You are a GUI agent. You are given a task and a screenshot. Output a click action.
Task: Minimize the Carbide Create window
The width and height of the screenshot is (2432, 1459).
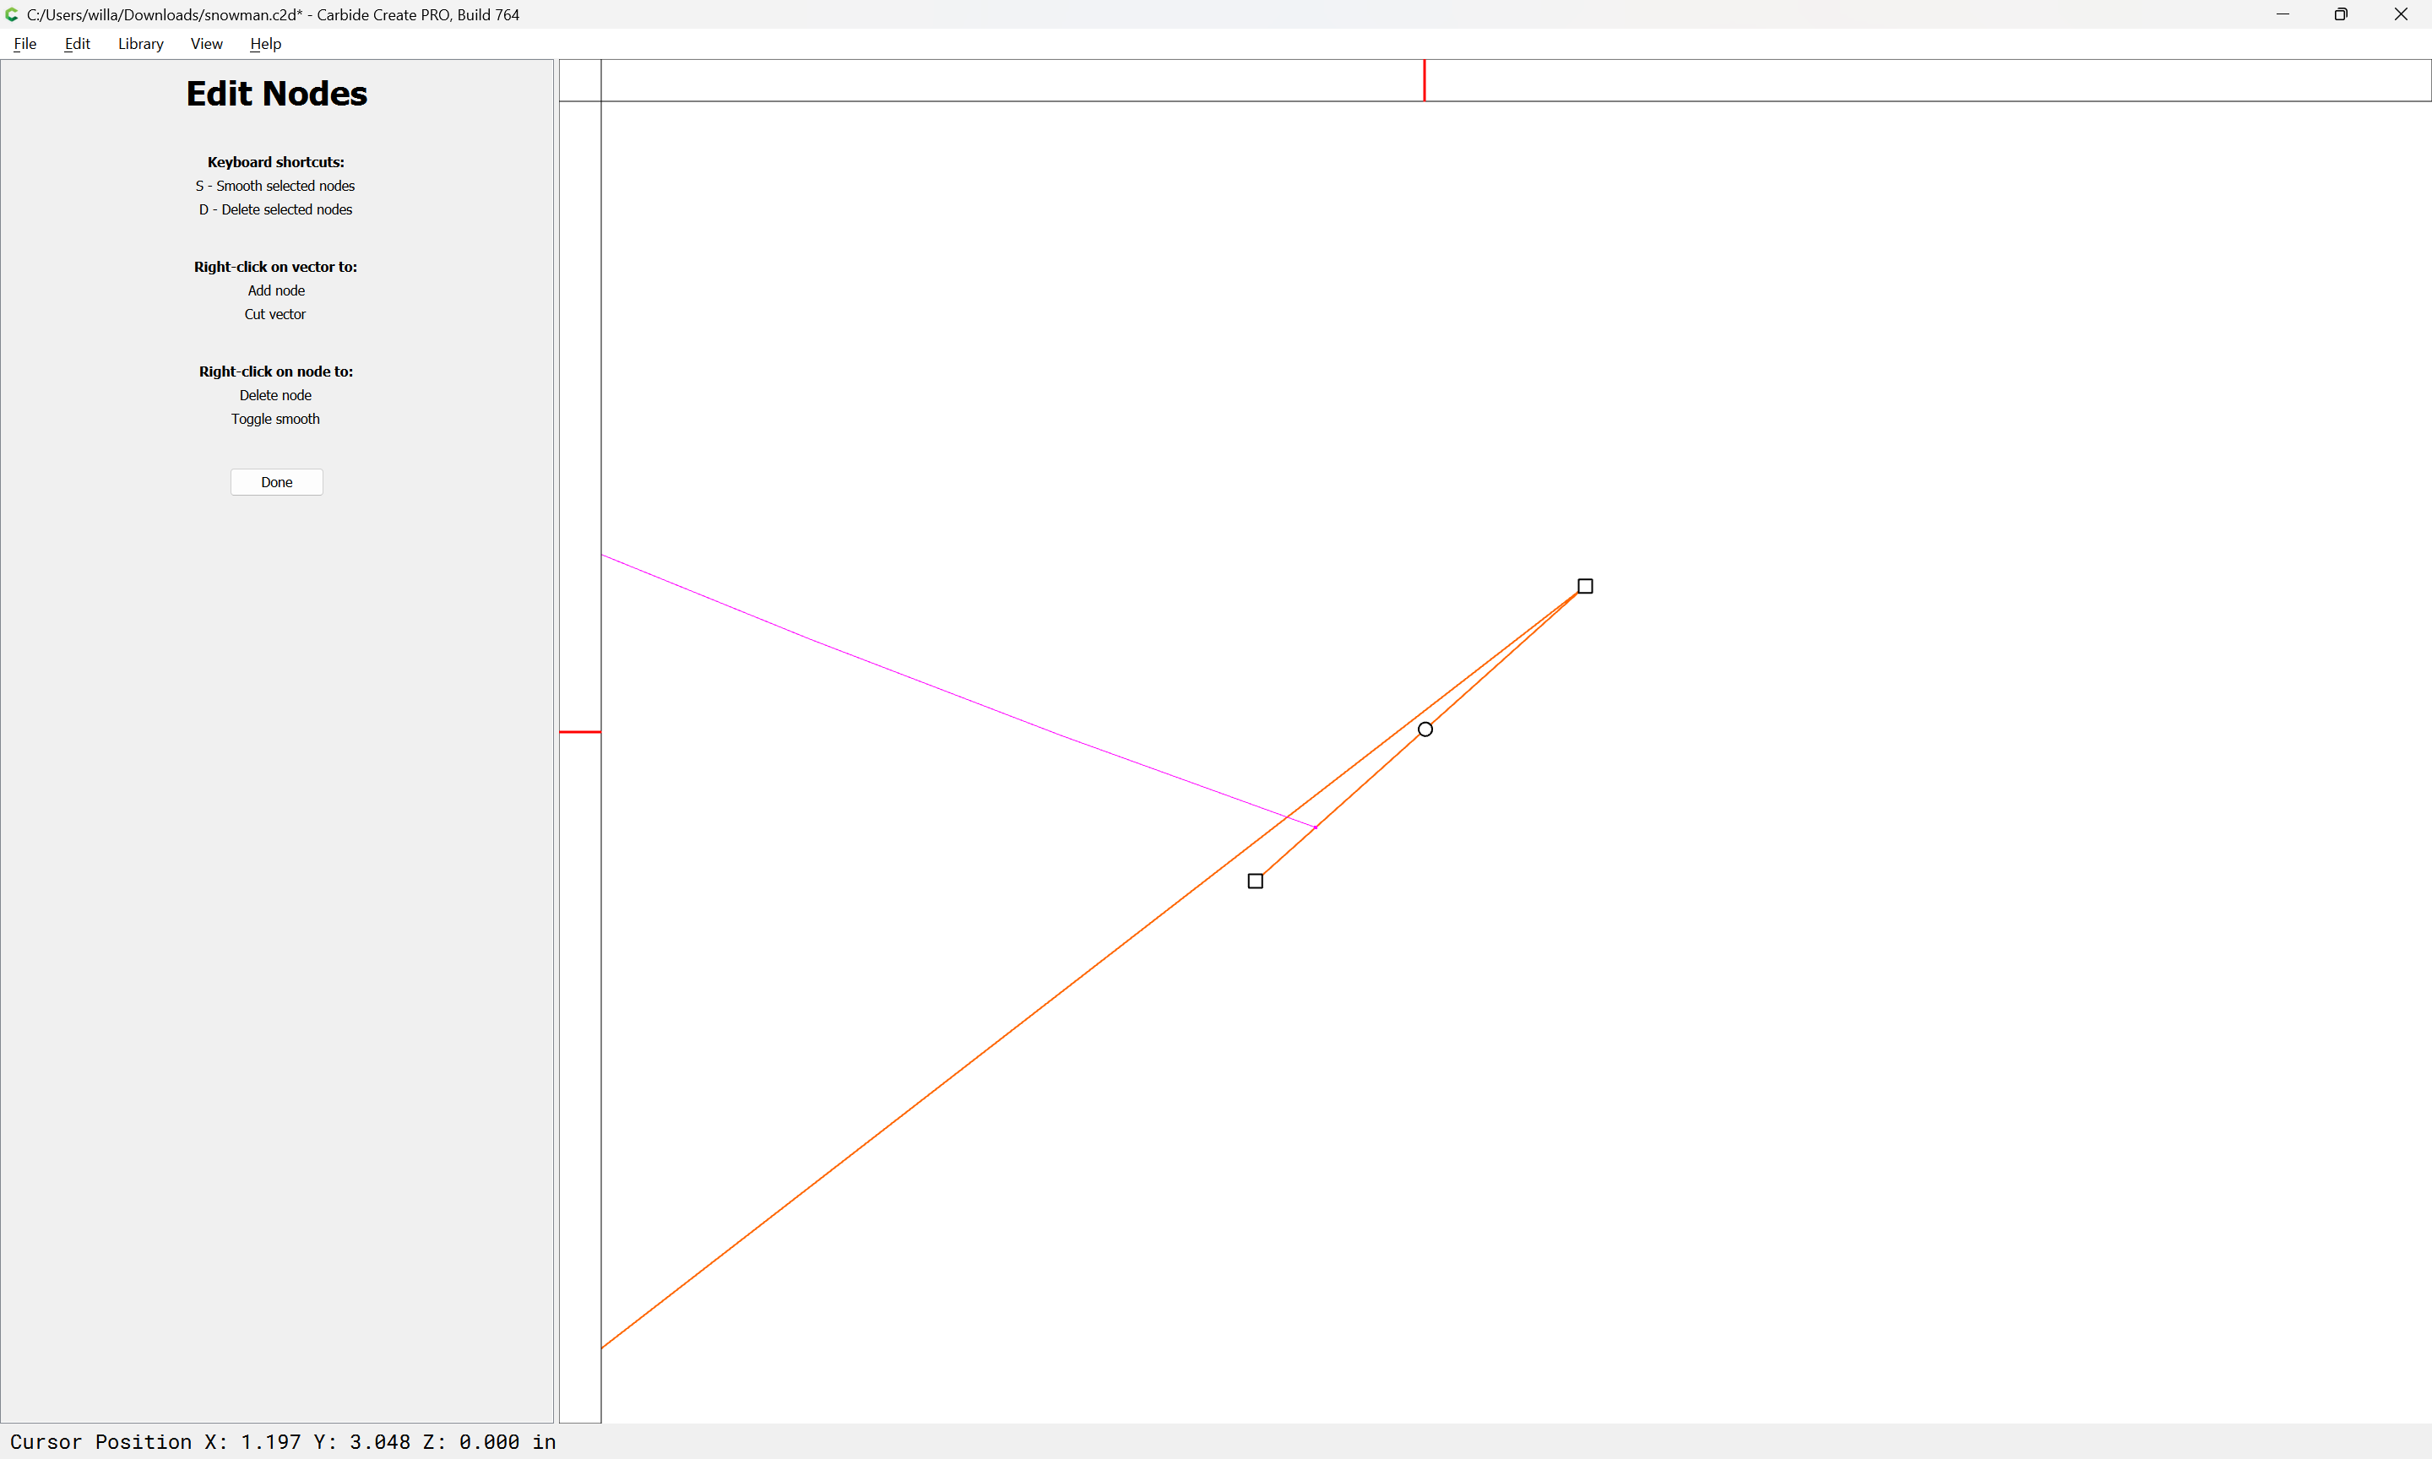[x=2283, y=14]
